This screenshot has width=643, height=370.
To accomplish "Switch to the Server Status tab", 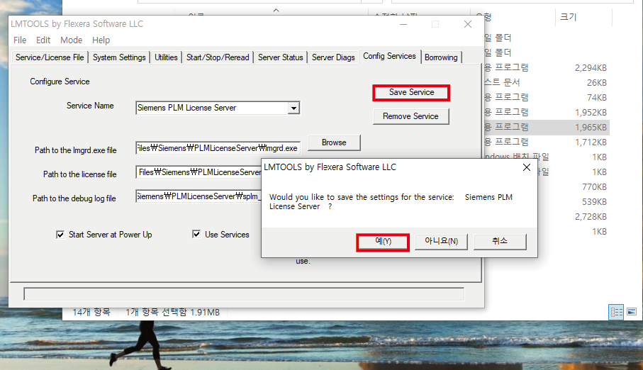I will pos(281,57).
